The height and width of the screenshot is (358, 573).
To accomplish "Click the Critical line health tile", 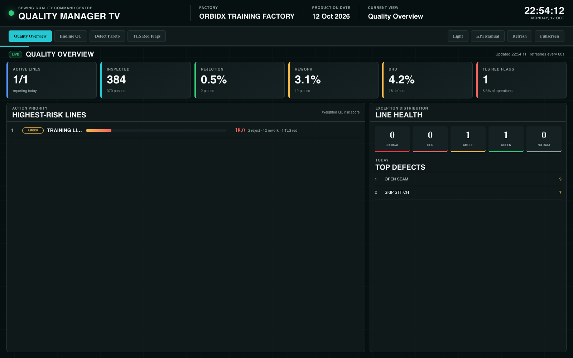I will pyautogui.click(x=392, y=139).
